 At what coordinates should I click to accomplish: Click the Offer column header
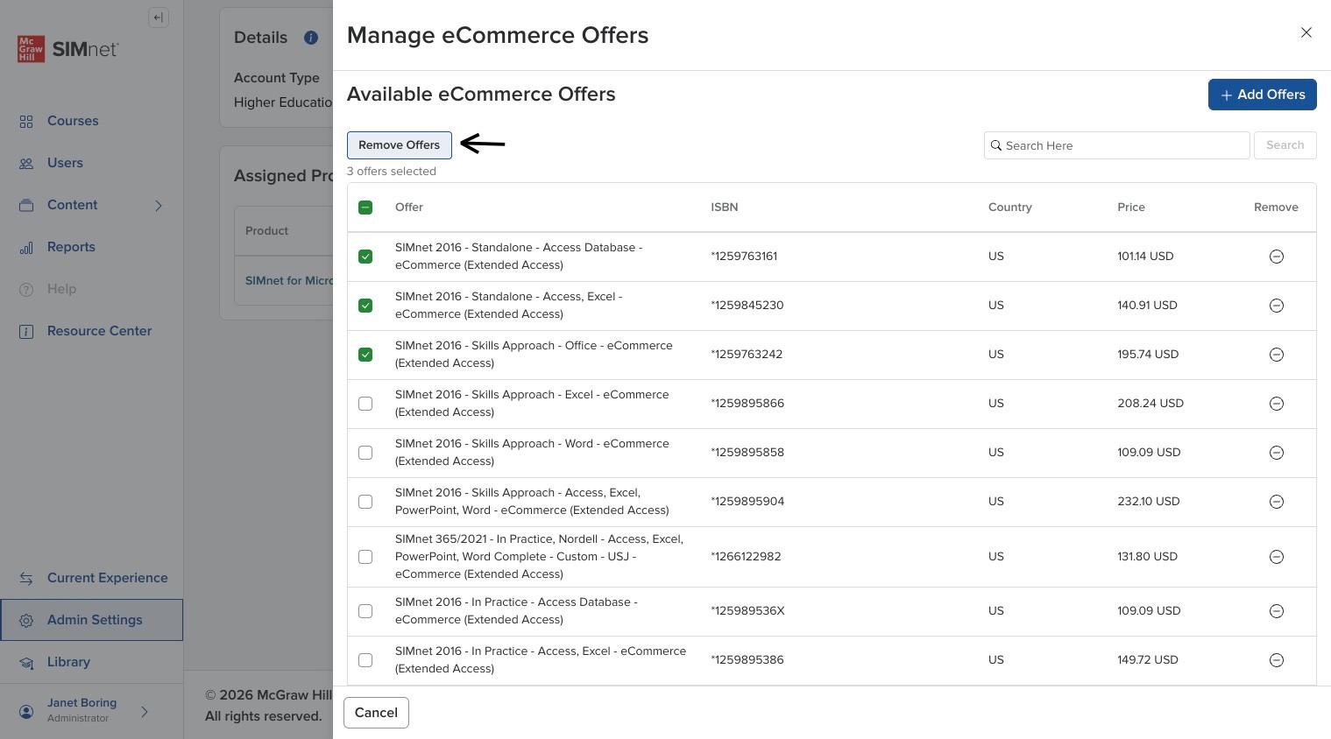coord(409,208)
